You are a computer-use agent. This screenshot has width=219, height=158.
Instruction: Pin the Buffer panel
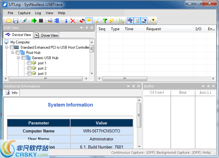coord(209,86)
